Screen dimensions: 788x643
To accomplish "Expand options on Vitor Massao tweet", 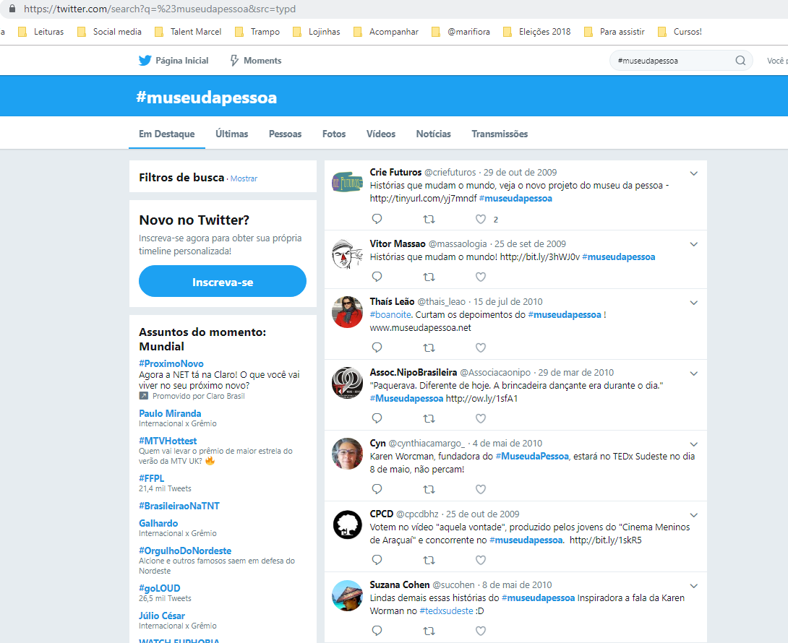I will coord(693,244).
